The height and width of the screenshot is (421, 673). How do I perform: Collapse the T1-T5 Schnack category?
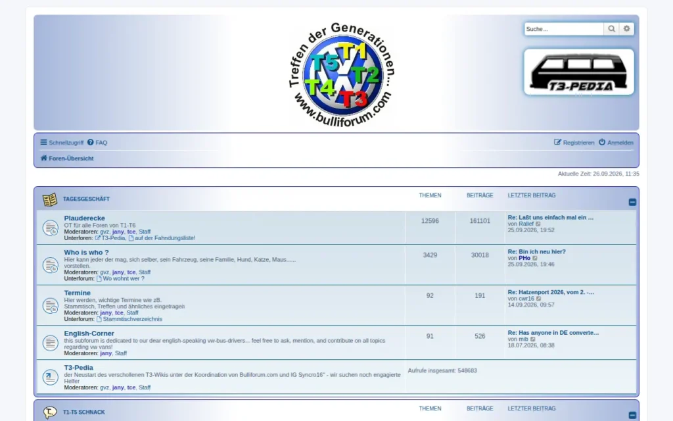tap(632, 415)
